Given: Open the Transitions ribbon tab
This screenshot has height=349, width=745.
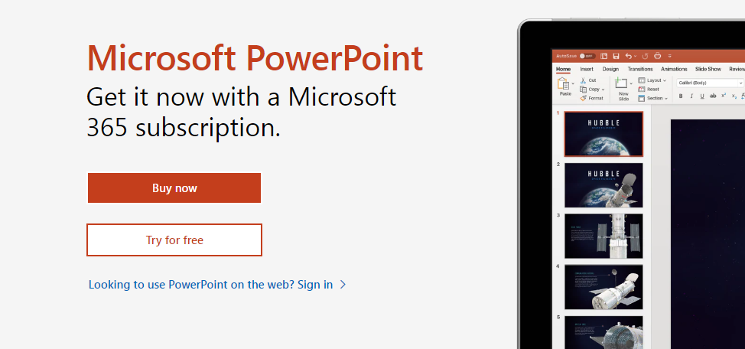Looking at the screenshot, I should [640, 69].
